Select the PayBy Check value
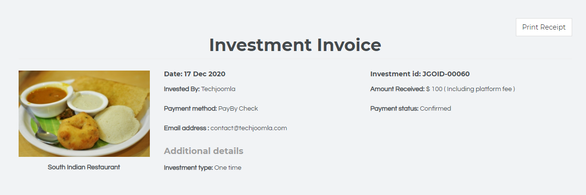The width and height of the screenshot is (586, 195). click(238, 108)
